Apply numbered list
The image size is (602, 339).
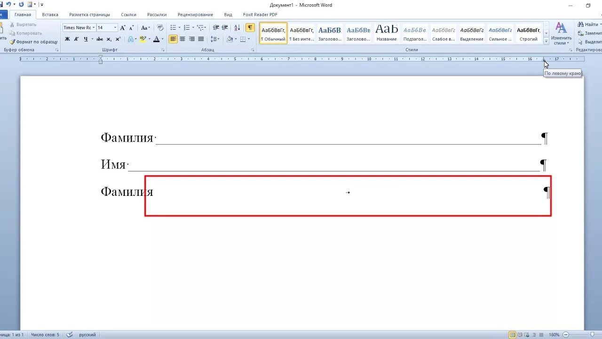[x=186, y=28]
